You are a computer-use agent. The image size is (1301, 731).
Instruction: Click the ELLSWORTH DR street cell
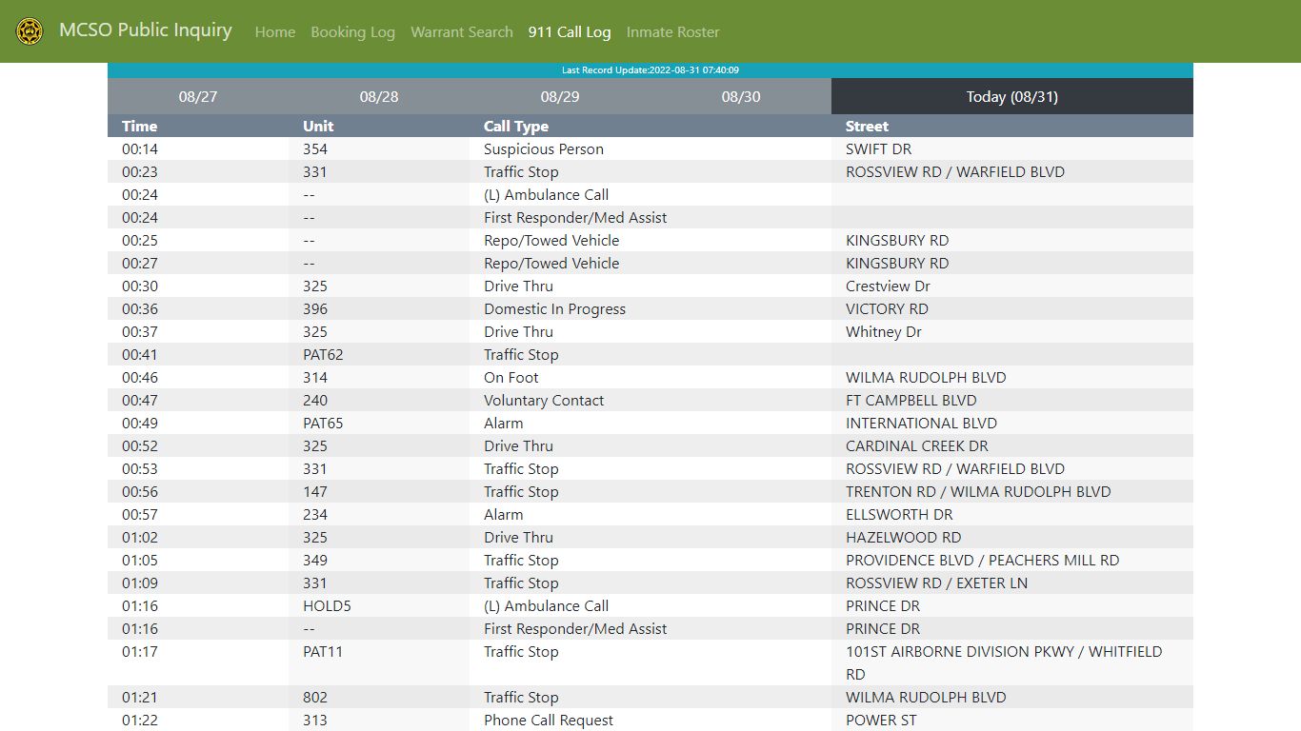click(x=1012, y=514)
